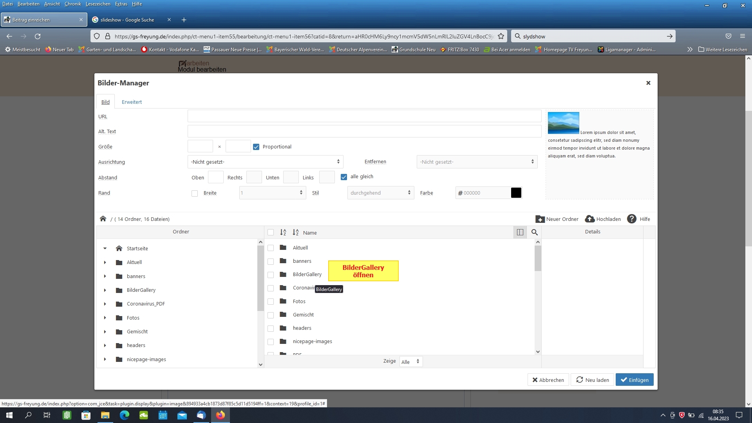This screenshot has height=423, width=752.
Task: Click the Abbrechen button
Action: (548, 380)
